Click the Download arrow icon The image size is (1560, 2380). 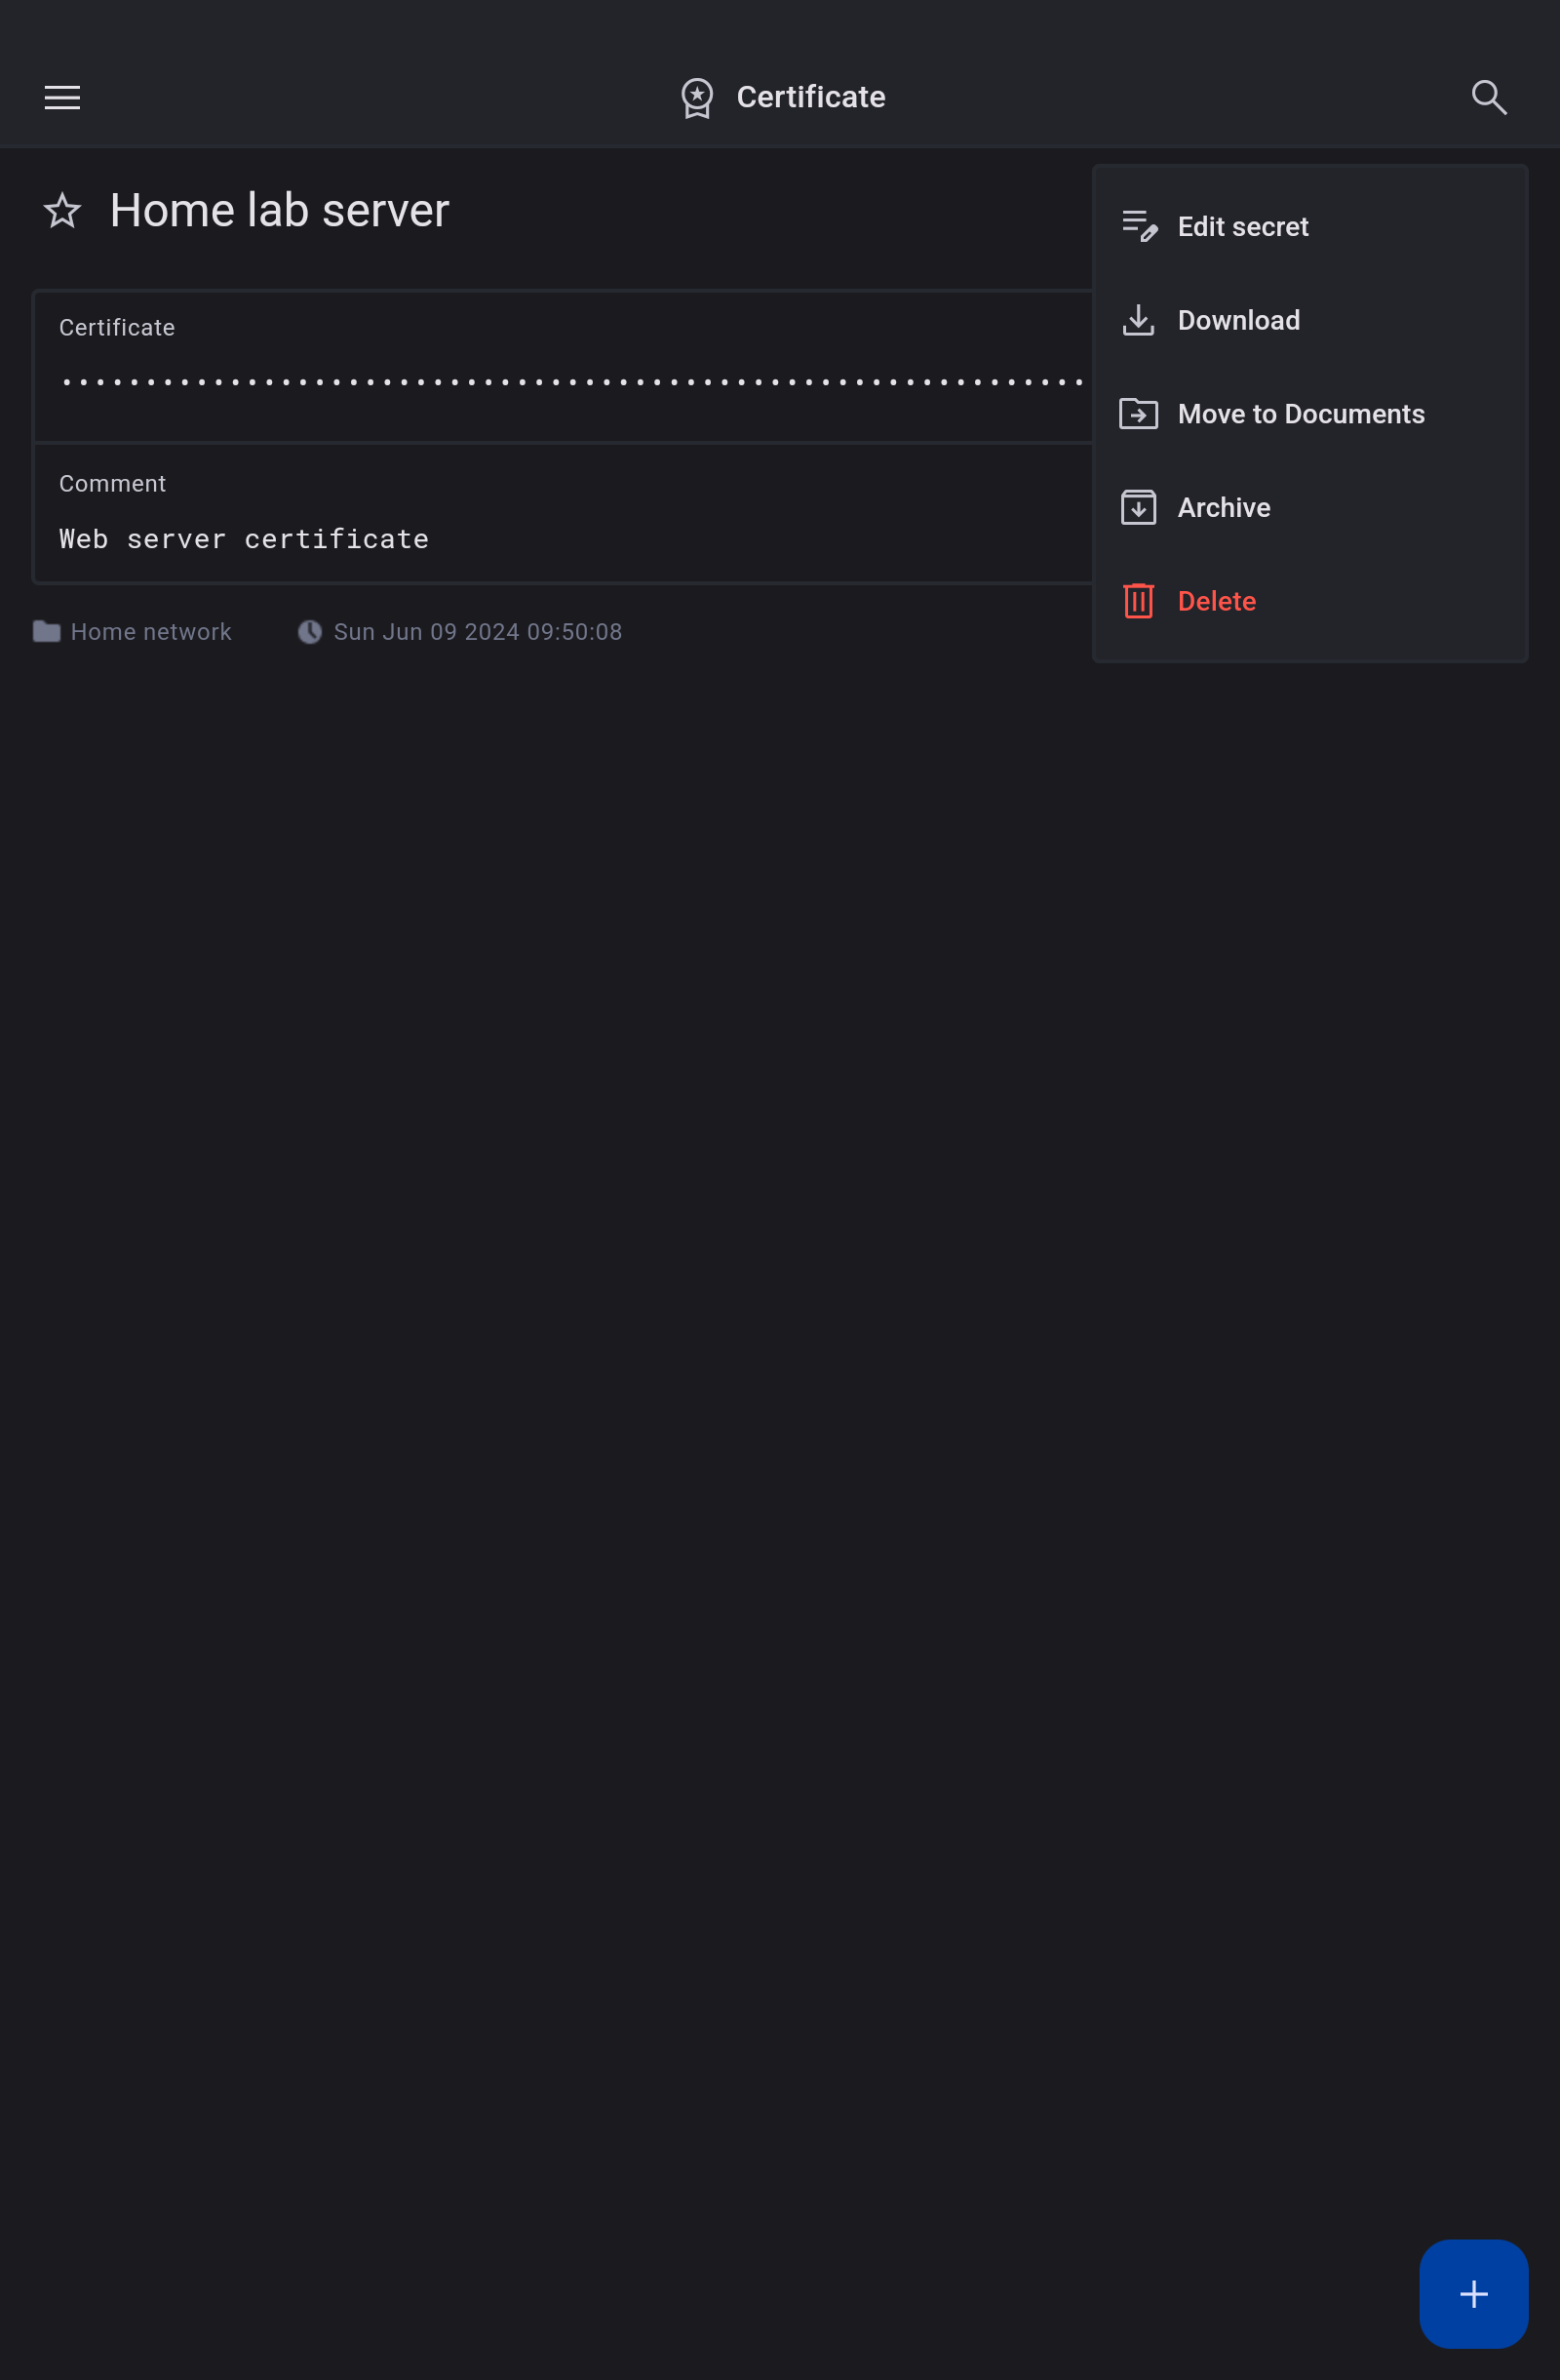coord(1138,320)
